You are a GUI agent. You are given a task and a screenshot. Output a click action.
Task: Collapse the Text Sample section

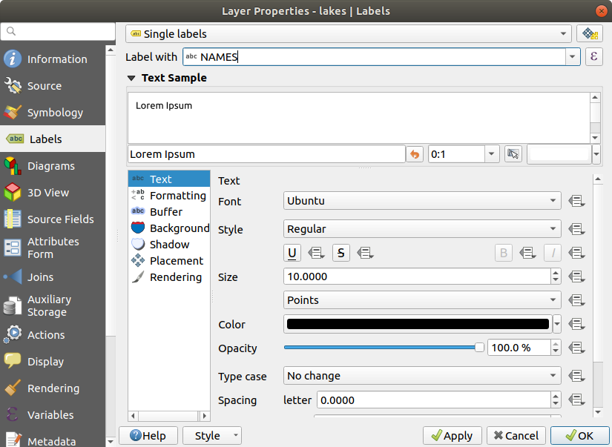[x=132, y=78]
